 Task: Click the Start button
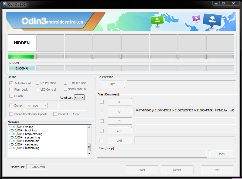(142, 170)
